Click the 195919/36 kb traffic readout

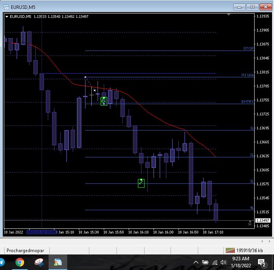250,251
